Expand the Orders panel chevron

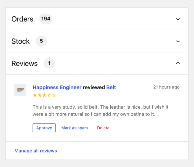(178, 19)
